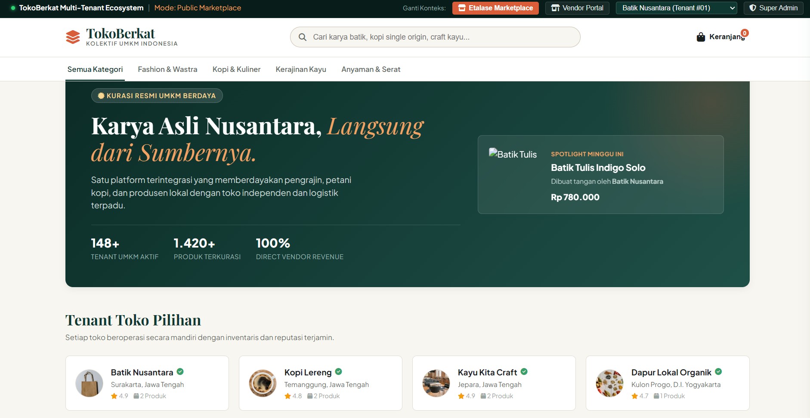This screenshot has width=810, height=418.
Task: Switch to Etalase Marketplace context
Action: click(x=495, y=8)
